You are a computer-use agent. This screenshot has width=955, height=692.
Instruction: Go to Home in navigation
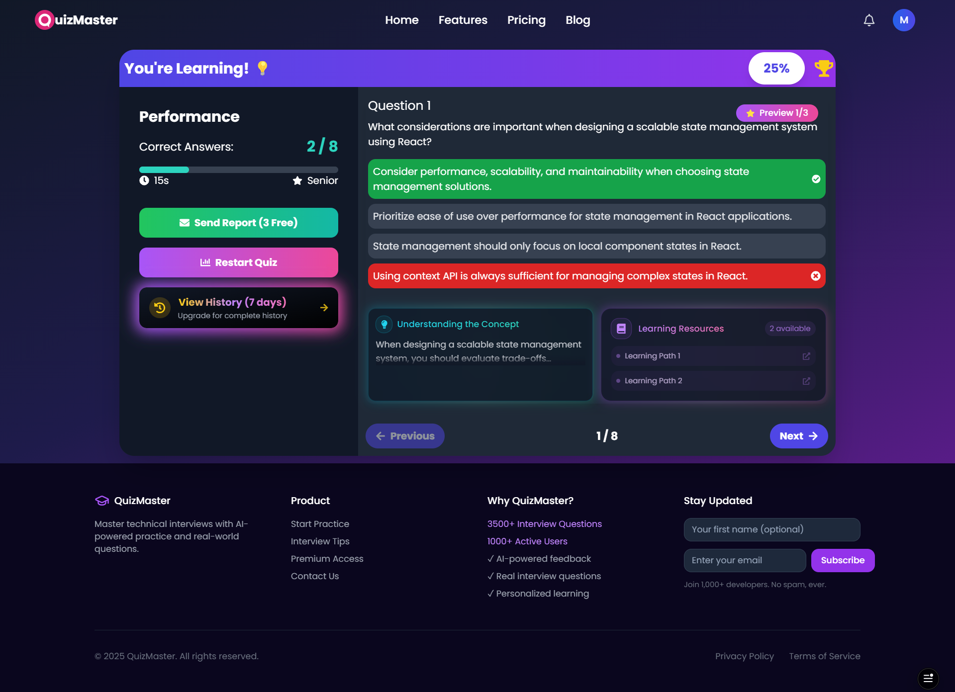point(402,20)
